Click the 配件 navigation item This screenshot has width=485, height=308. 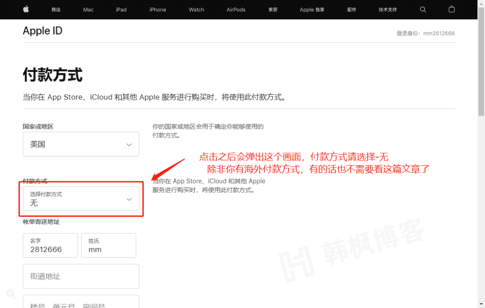coord(352,9)
